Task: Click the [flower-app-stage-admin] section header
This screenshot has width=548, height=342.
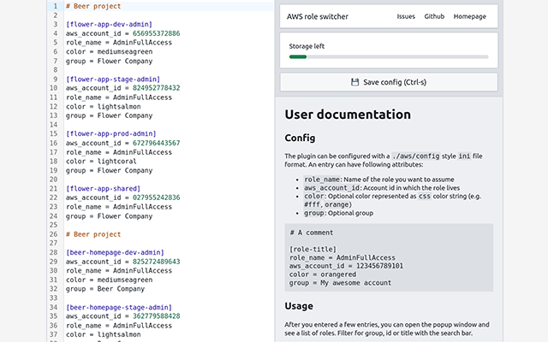Action: [113, 80]
